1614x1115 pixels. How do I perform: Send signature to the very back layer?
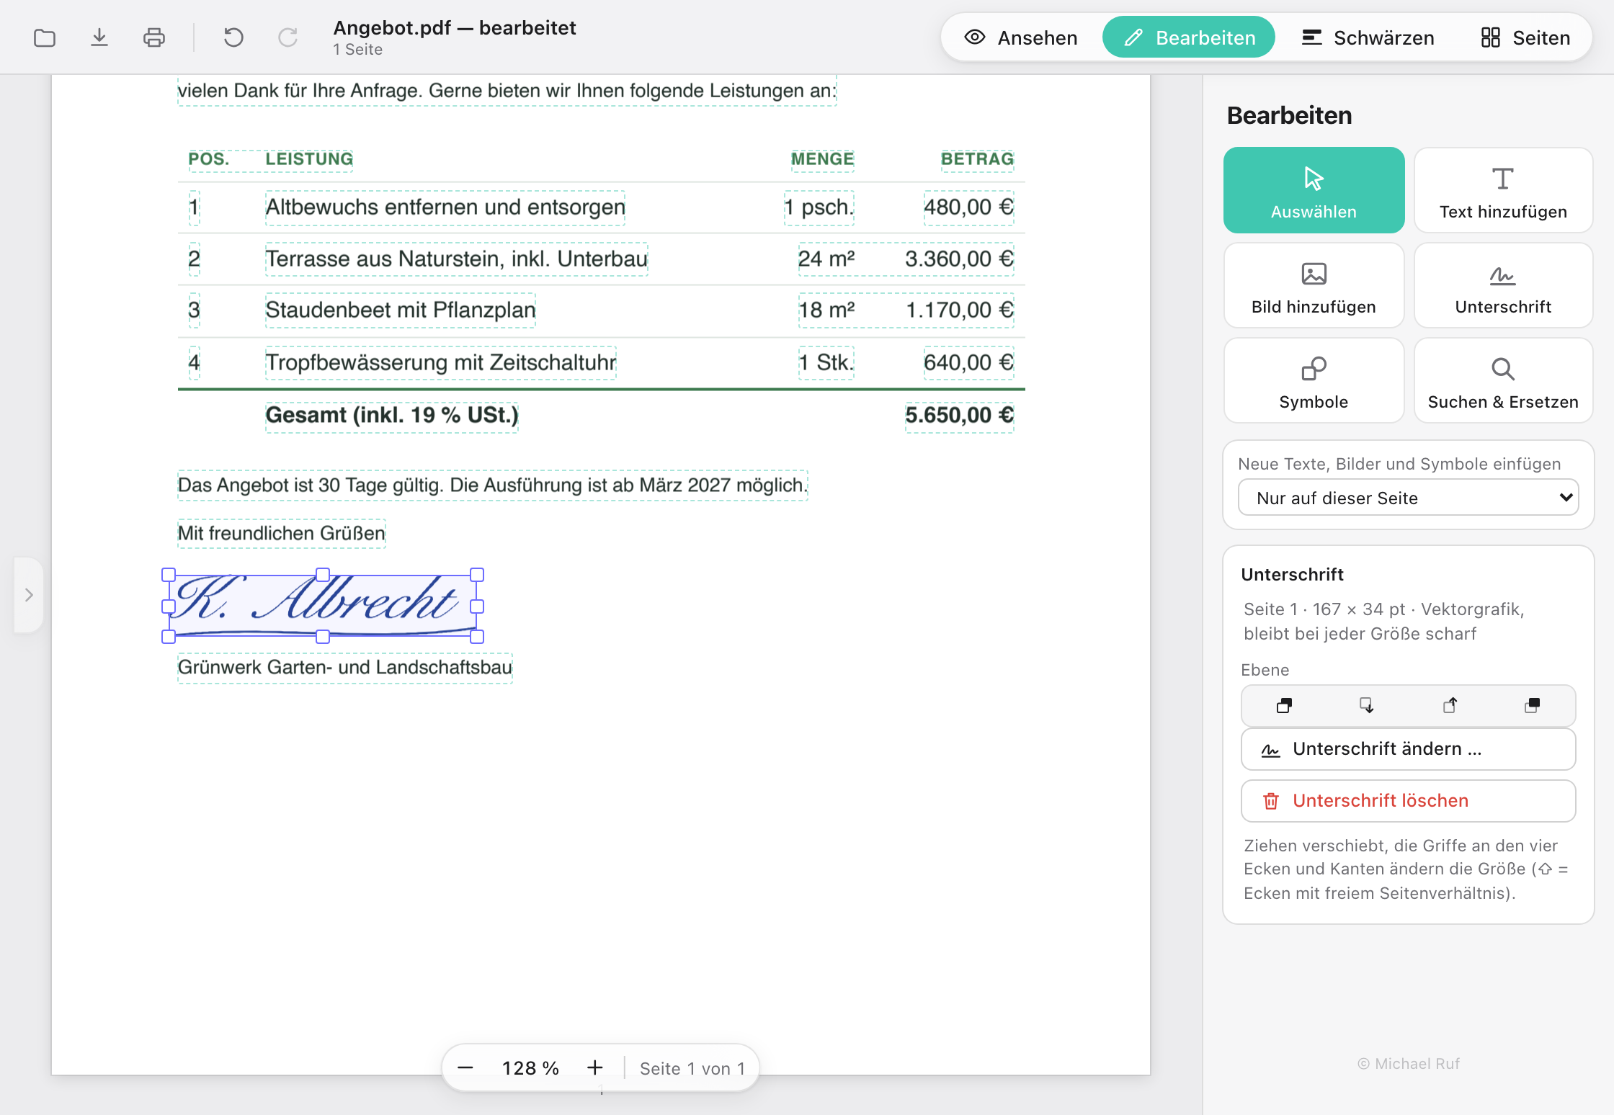click(x=1284, y=705)
